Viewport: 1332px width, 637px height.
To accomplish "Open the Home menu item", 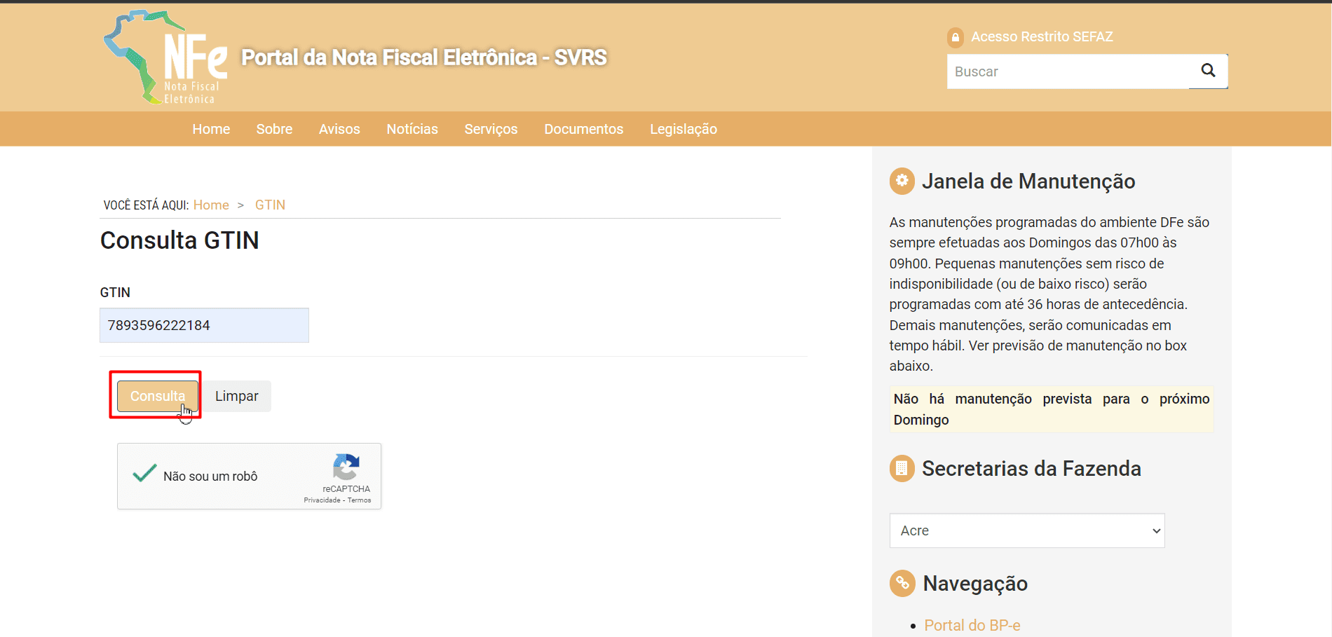I will point(211,129).
